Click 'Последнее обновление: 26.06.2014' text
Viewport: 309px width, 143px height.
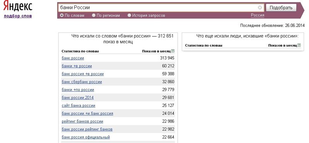(272, 26)
